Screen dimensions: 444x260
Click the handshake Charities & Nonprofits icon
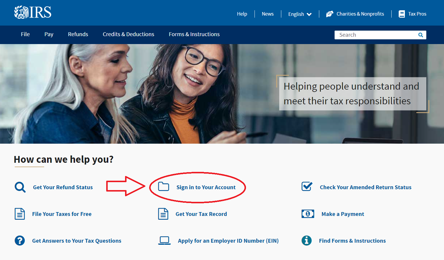pyautogui.click(x=330, y=14)
